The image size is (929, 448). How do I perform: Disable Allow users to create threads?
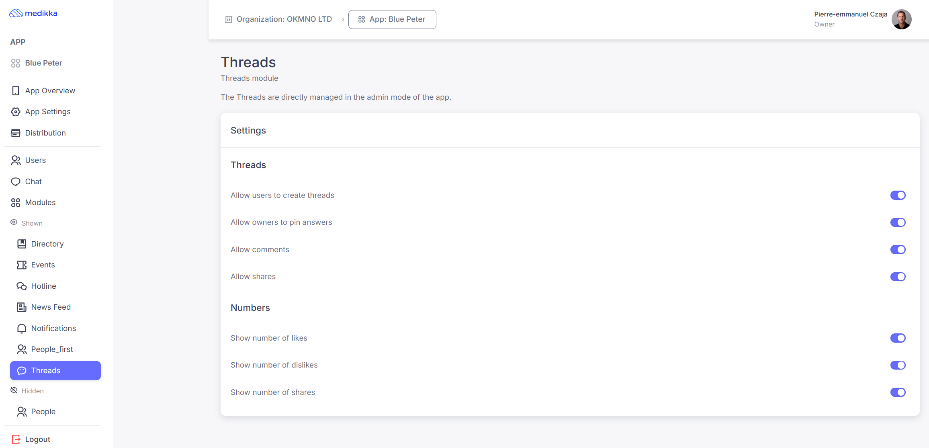tap(898, 195)
